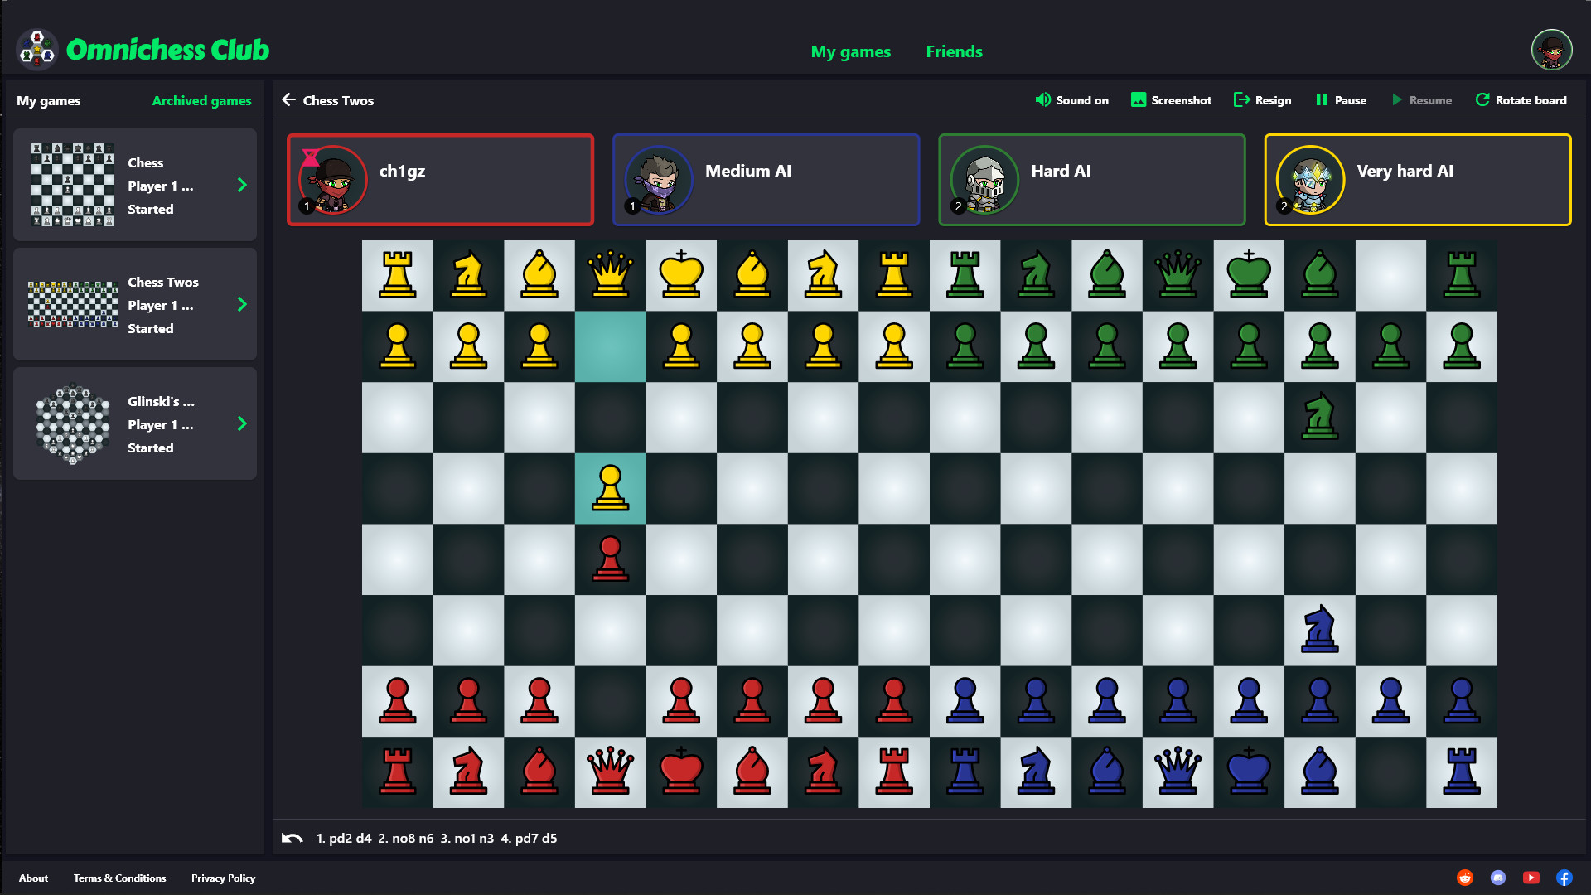Open My games from the navigation bar

tap(851, 51)
